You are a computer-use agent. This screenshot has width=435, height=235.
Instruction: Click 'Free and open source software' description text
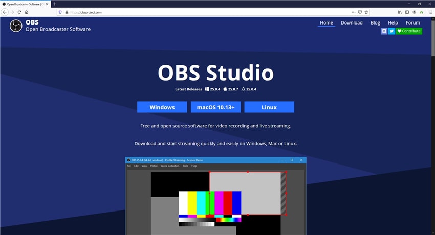(215, 126)
